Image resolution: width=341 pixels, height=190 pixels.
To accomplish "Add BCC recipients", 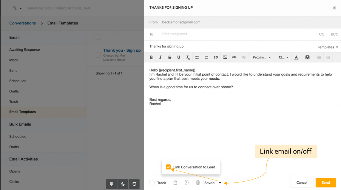I will [334, 34].
